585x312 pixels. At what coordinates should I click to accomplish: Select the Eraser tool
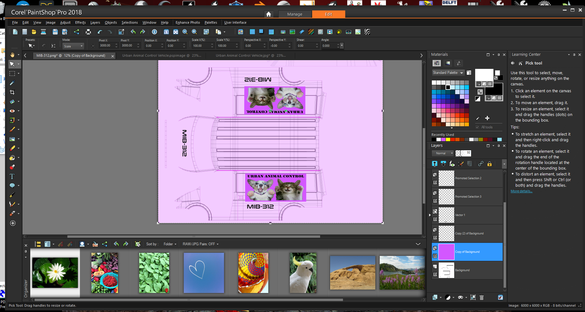(x=12, y=148)
